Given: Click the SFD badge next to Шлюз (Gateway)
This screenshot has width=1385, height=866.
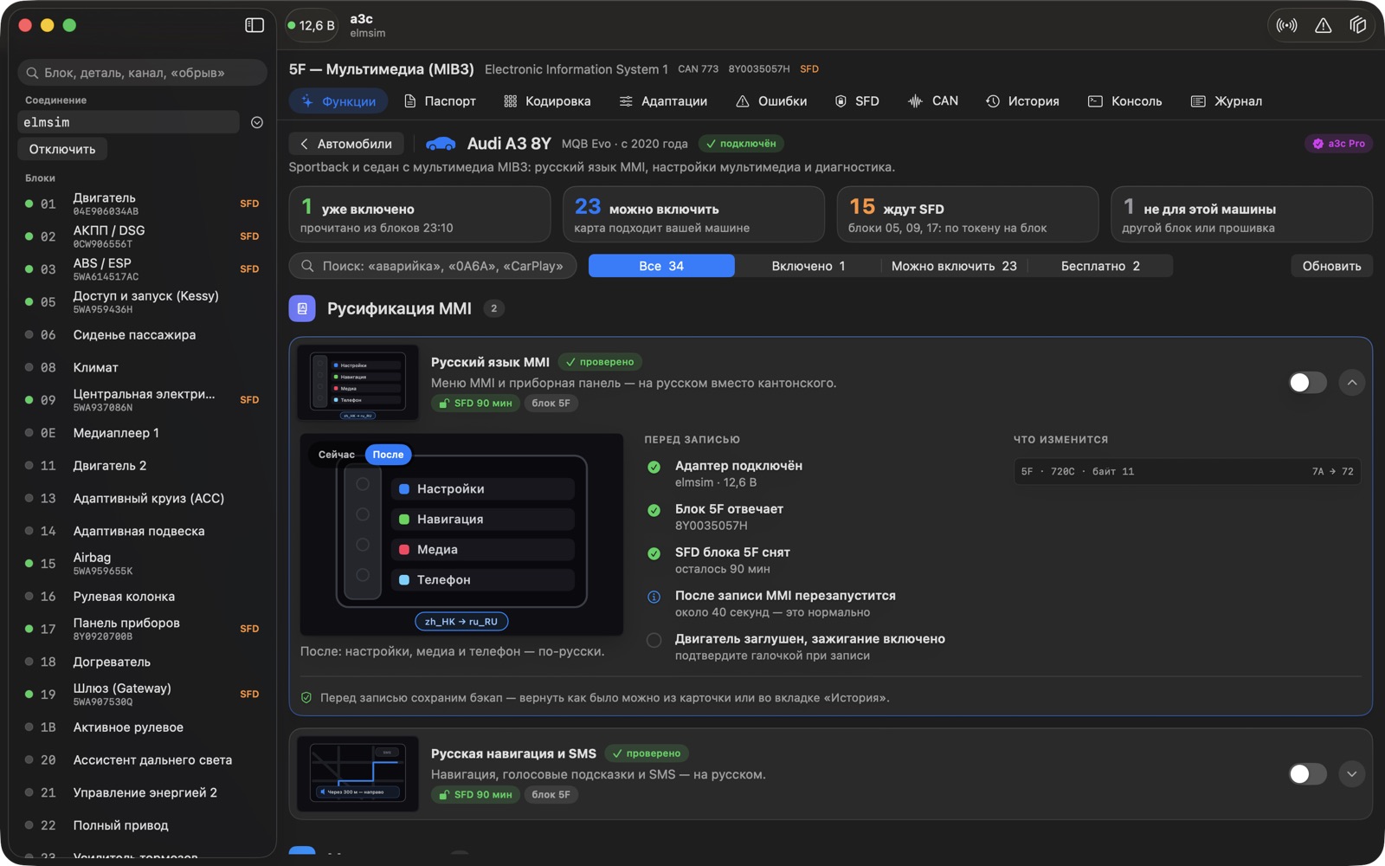Looking at the screenshot, I should [249, 695].
